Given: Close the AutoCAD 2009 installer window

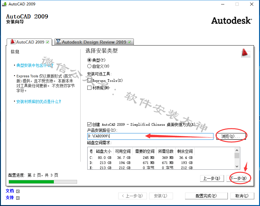Looking at the screenshot, I should click(x=251, y=4).
